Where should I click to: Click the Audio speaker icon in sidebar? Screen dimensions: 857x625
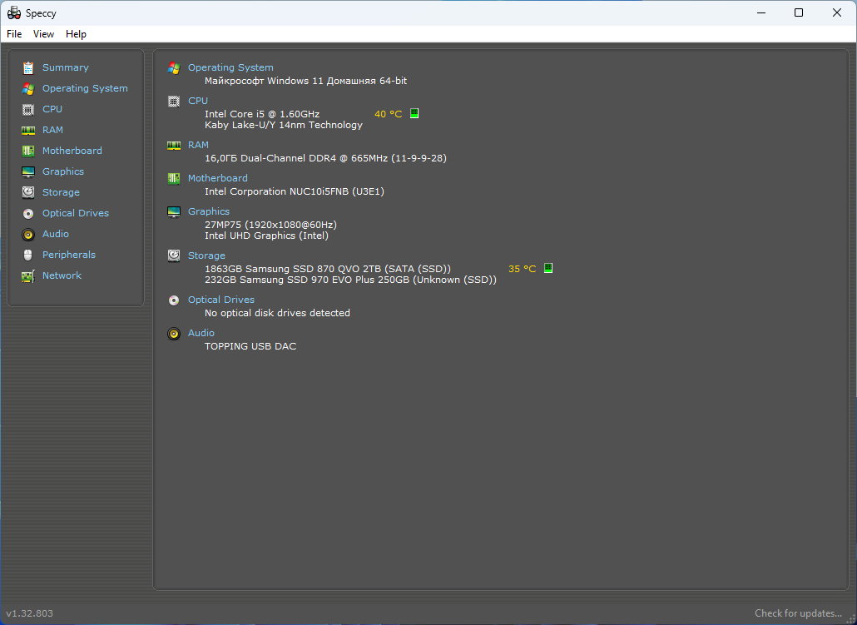[x=28, y=234]
